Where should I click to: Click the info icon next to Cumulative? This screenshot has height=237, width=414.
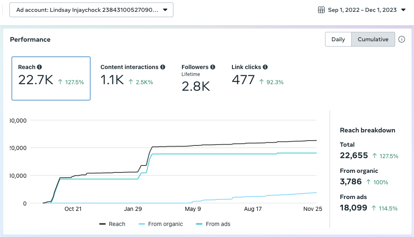tap(402, 40)
